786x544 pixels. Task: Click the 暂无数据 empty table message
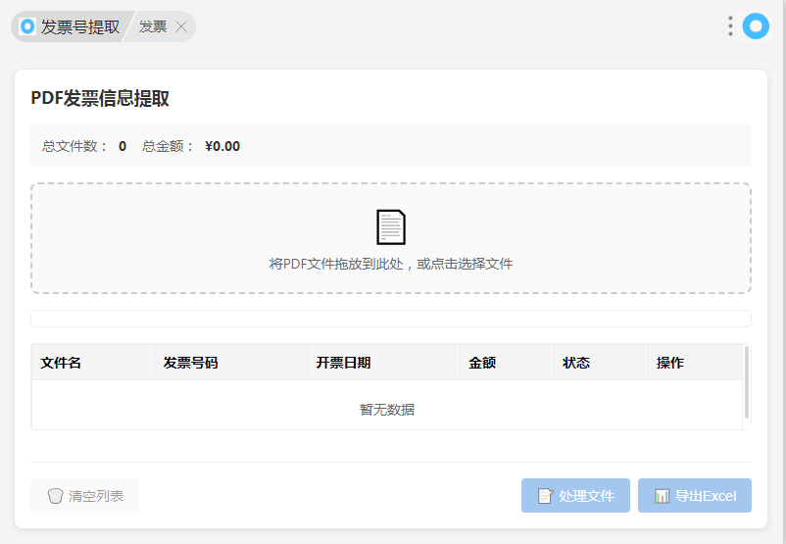(387, 410)
